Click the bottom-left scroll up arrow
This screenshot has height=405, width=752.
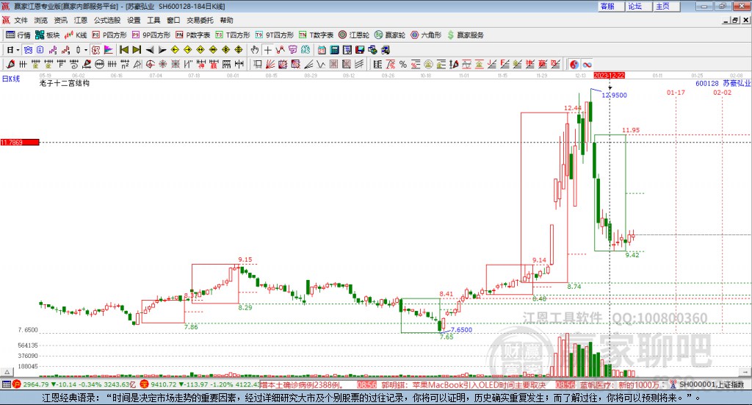pyautogui.click(x=7, y=373)
